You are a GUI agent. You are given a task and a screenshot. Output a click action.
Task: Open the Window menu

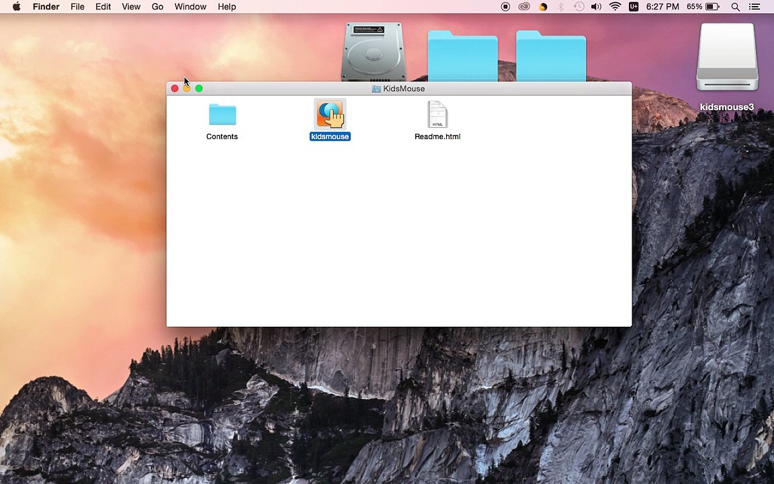click(x=191, y=7)
